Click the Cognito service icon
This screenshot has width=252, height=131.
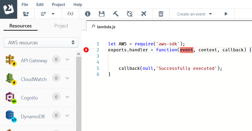[x=11, y=98]
